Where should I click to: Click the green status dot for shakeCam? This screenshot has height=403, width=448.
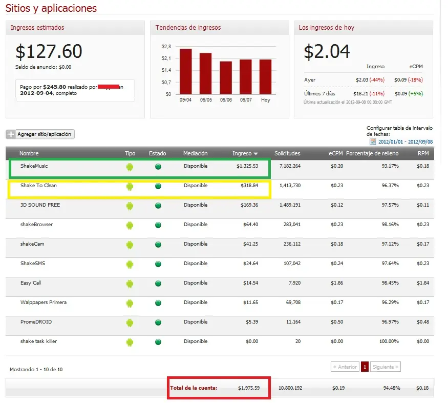[x=158, y=245]
